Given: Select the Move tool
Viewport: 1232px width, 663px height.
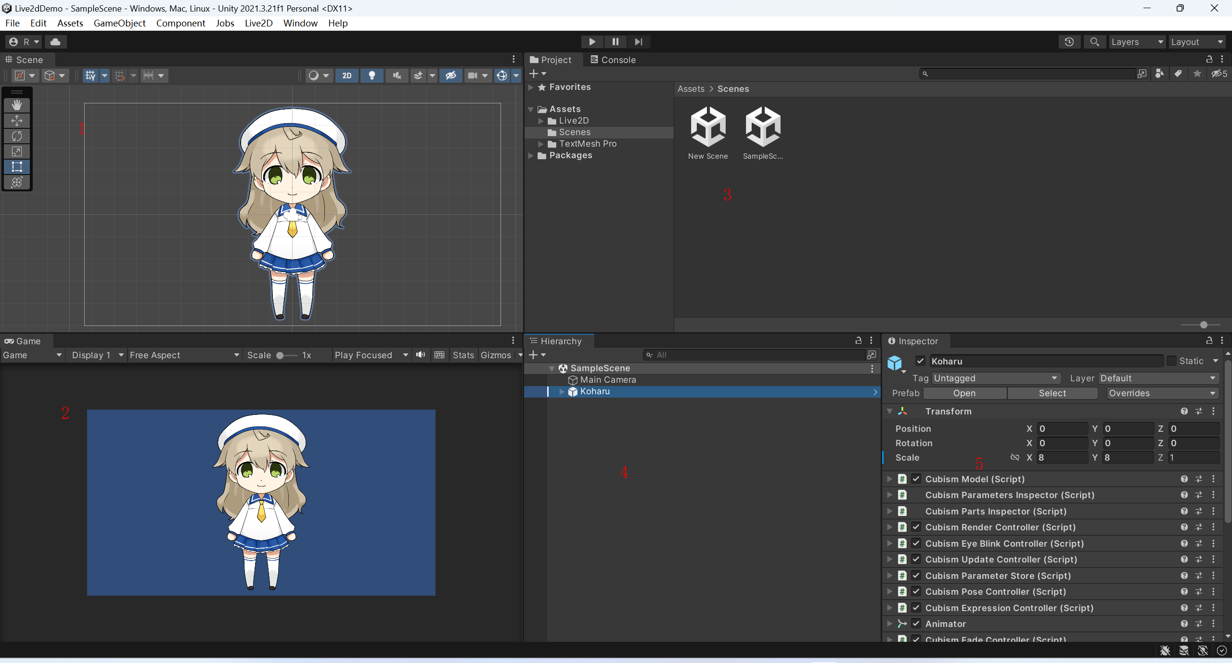Looking at the screenshot, I should click(17, 121).
